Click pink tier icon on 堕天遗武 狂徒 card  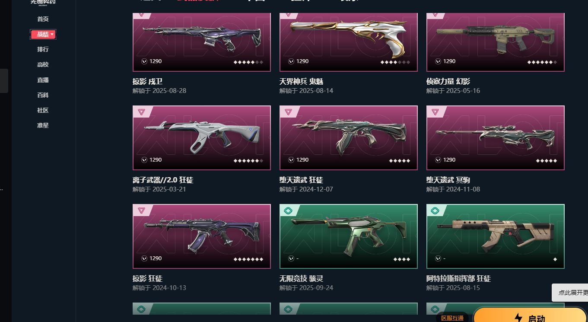coord(288,112)
